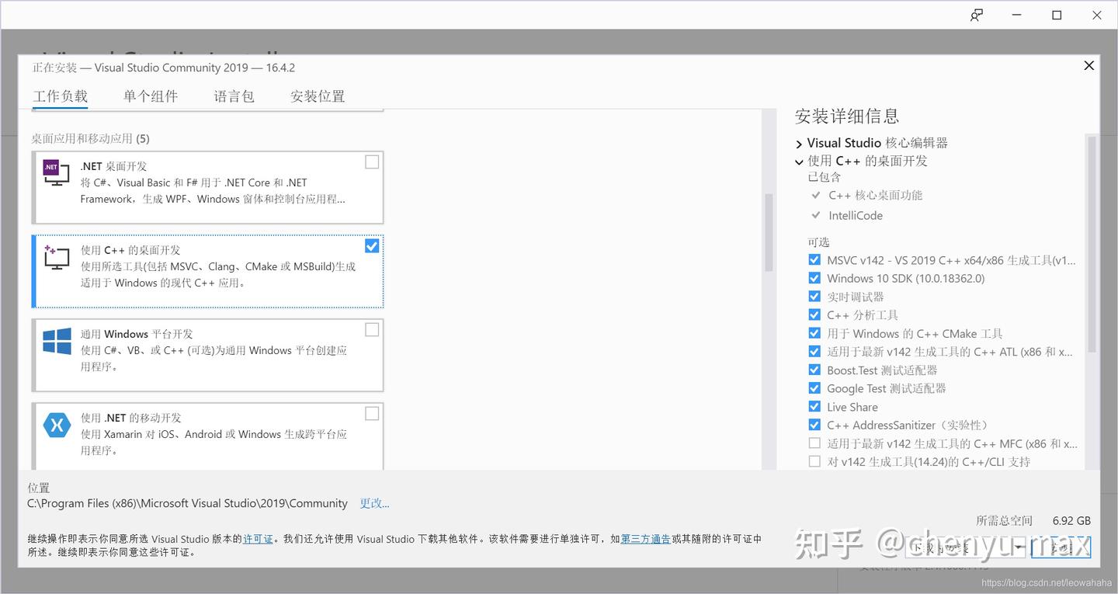Open the 许可证 link
Viewport: 1118px width, 594px height.
point(258,538)
